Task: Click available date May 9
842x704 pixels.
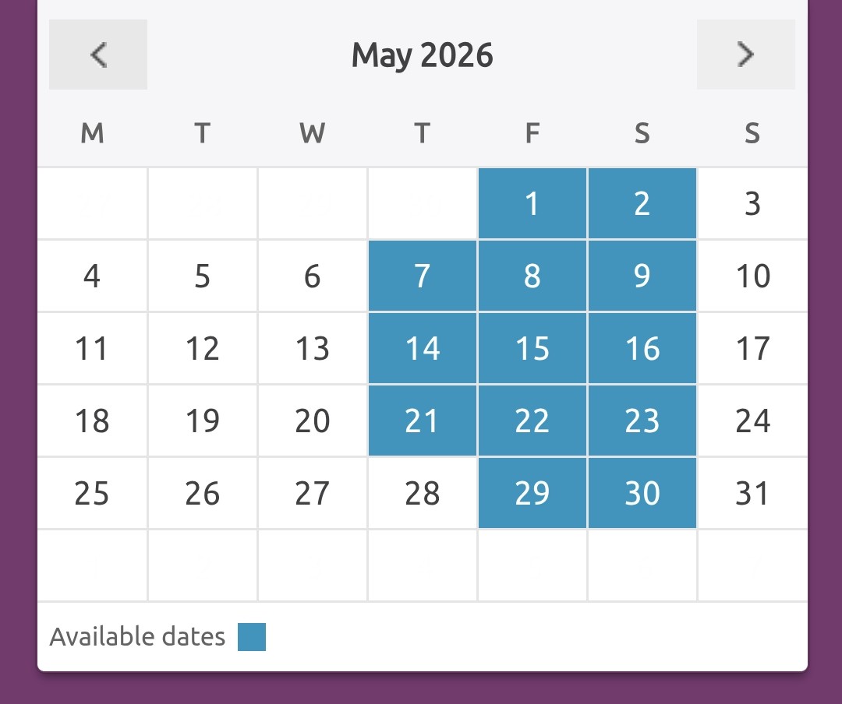Action: 642,276
